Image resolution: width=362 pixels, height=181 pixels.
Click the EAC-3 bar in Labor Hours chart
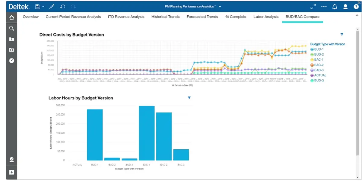point(181,155)
